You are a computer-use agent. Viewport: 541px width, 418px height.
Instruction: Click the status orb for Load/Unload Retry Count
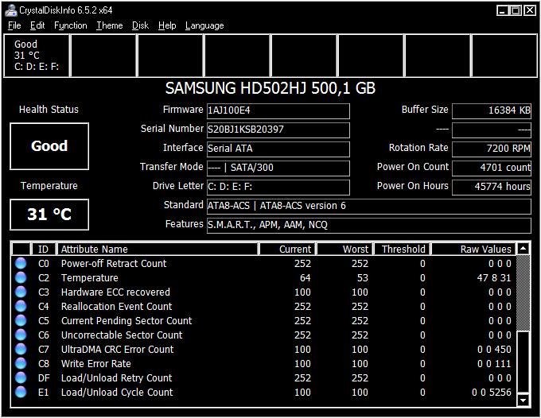pyautogui.click(x=21, y=377)
